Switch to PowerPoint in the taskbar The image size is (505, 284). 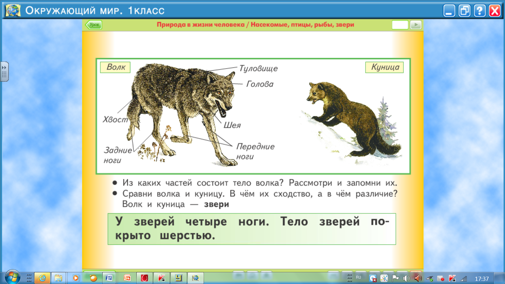pos(127,278)
